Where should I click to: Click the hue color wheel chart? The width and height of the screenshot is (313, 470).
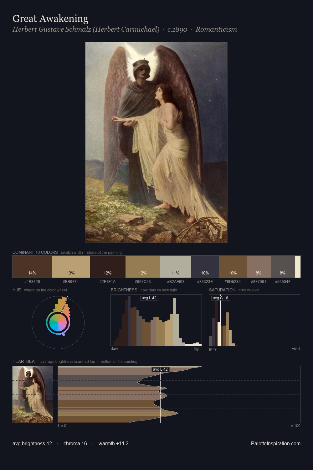[x=58, y=322]
